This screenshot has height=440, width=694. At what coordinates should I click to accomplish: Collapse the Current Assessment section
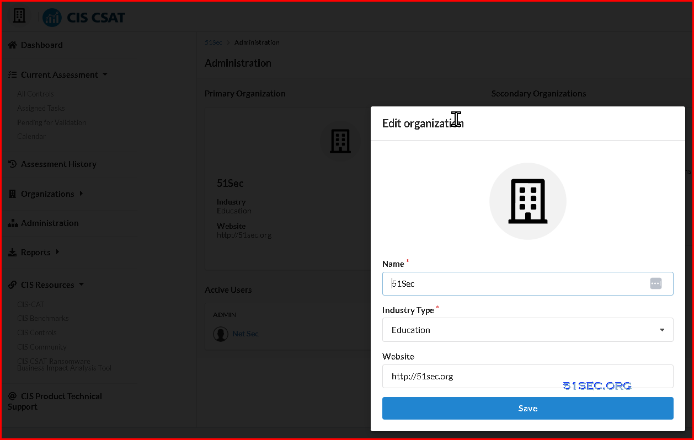pyautogui.click(x=105, y=74)
